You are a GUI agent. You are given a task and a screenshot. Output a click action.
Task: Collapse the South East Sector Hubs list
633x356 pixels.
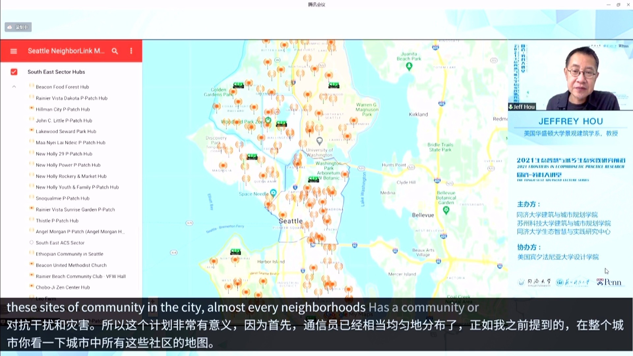[x=14, y=87]
